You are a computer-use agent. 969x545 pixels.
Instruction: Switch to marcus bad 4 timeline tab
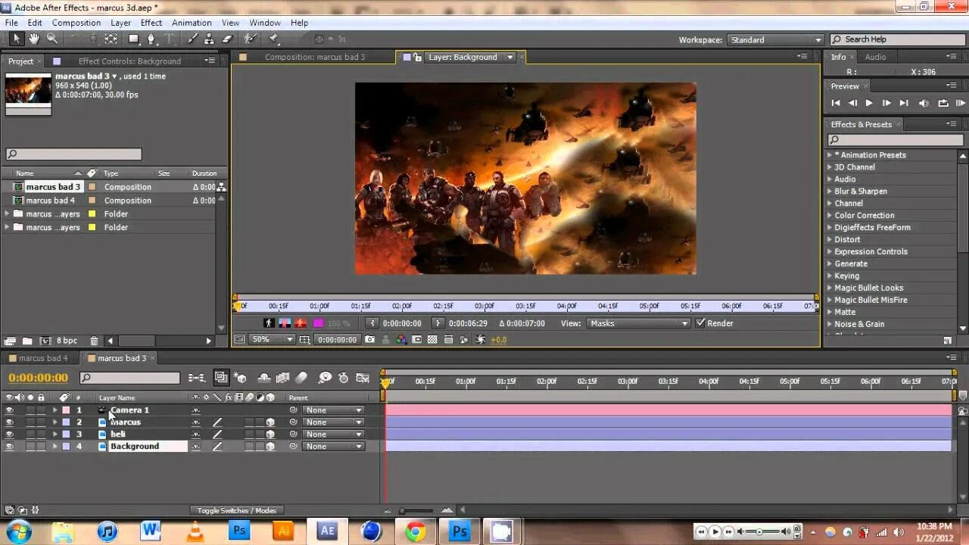43,359
